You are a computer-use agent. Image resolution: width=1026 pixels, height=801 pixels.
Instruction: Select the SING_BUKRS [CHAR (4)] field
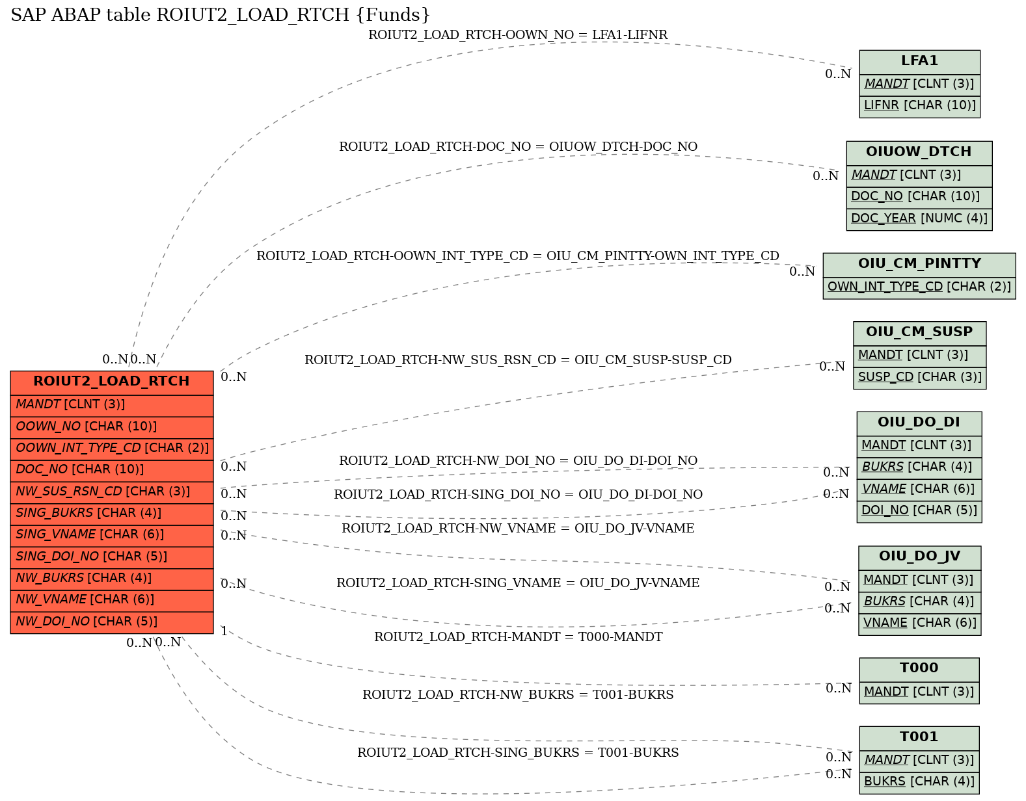(112, 513)
